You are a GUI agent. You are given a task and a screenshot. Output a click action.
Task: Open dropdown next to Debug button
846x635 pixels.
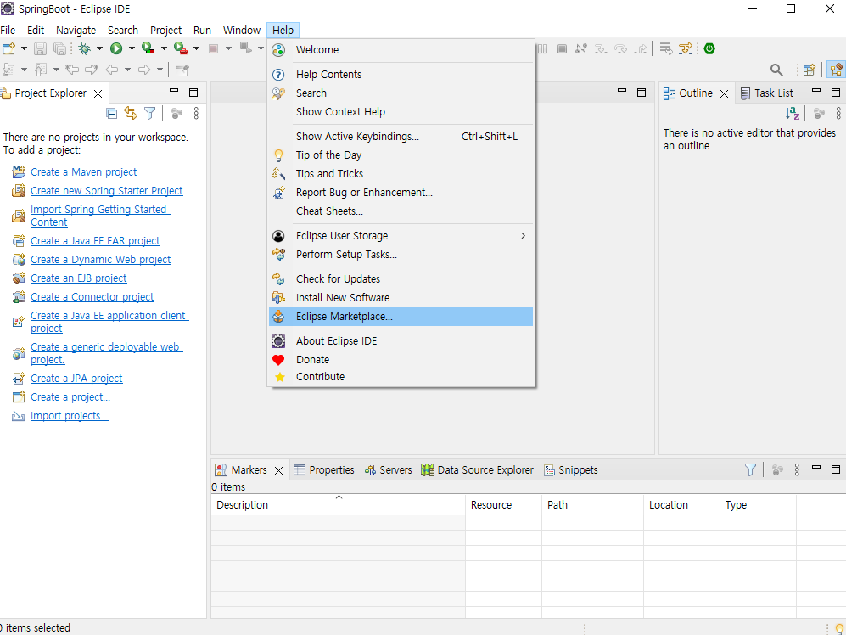pyautogui.click(x=99, y=48)
